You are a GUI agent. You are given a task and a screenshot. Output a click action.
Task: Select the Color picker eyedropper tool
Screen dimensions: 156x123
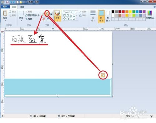[x=47, y=19]
